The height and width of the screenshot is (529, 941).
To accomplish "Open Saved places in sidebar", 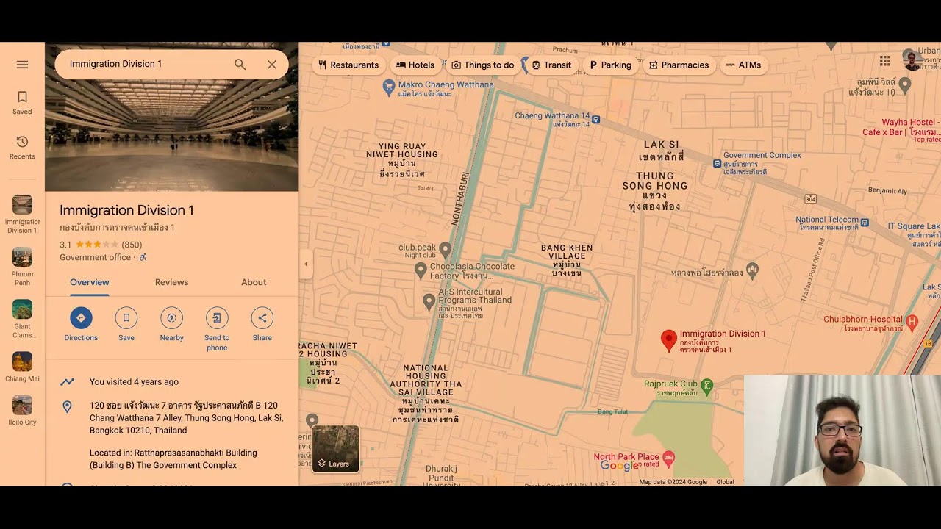I will click(x=22, y=103).
